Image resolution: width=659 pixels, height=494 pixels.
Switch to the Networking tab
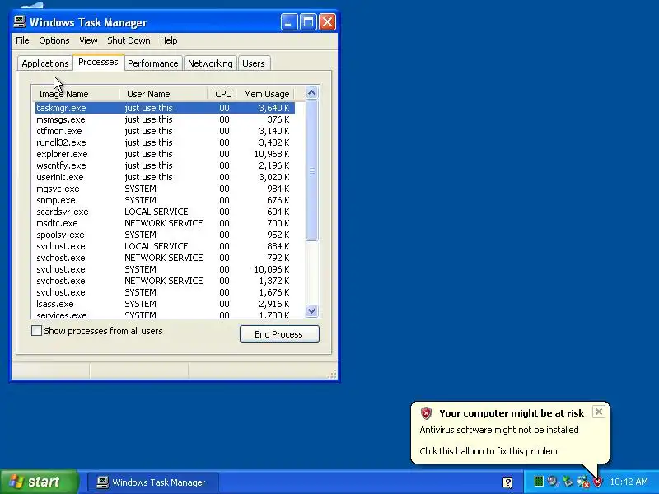[x=210, y=63]
